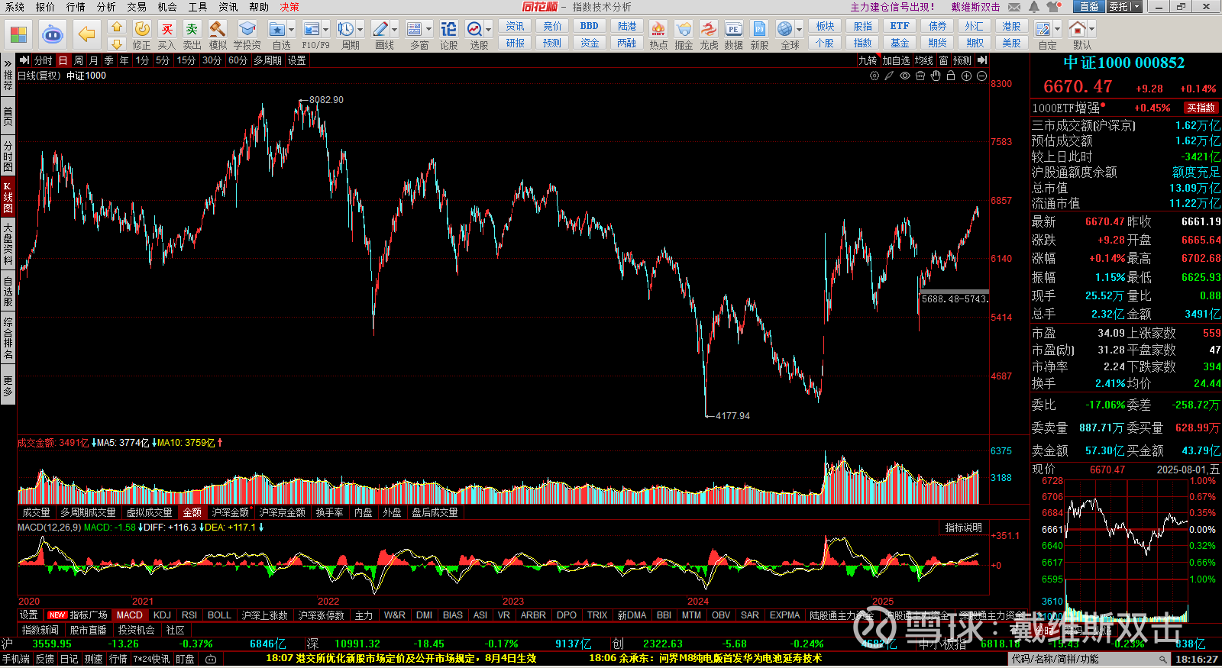Open the 龙虎 dragon-tiger list icon

click(709, 29)
